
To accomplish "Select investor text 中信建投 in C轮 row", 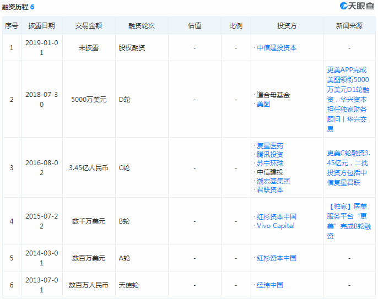I will [x=270, y=172].
